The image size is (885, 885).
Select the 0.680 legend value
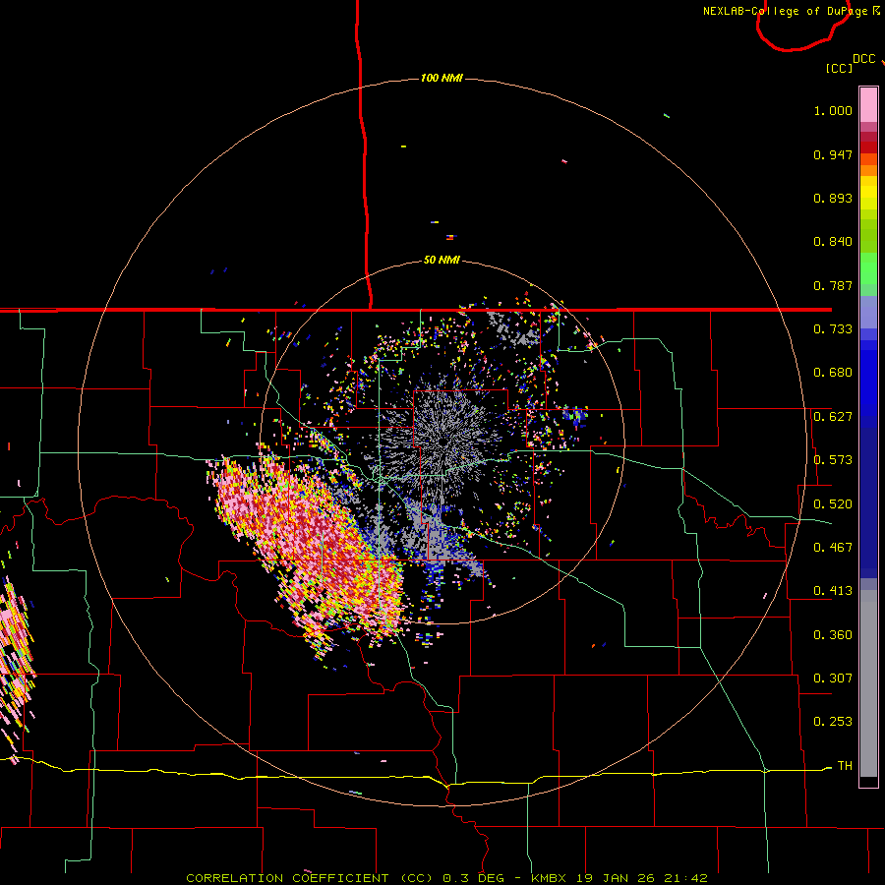pyautogui.click(x=833, y=373)
